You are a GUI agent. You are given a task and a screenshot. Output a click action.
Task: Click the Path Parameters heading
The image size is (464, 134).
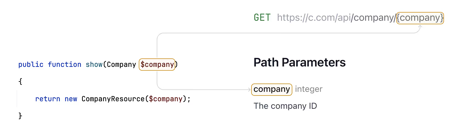pos(299,62)
